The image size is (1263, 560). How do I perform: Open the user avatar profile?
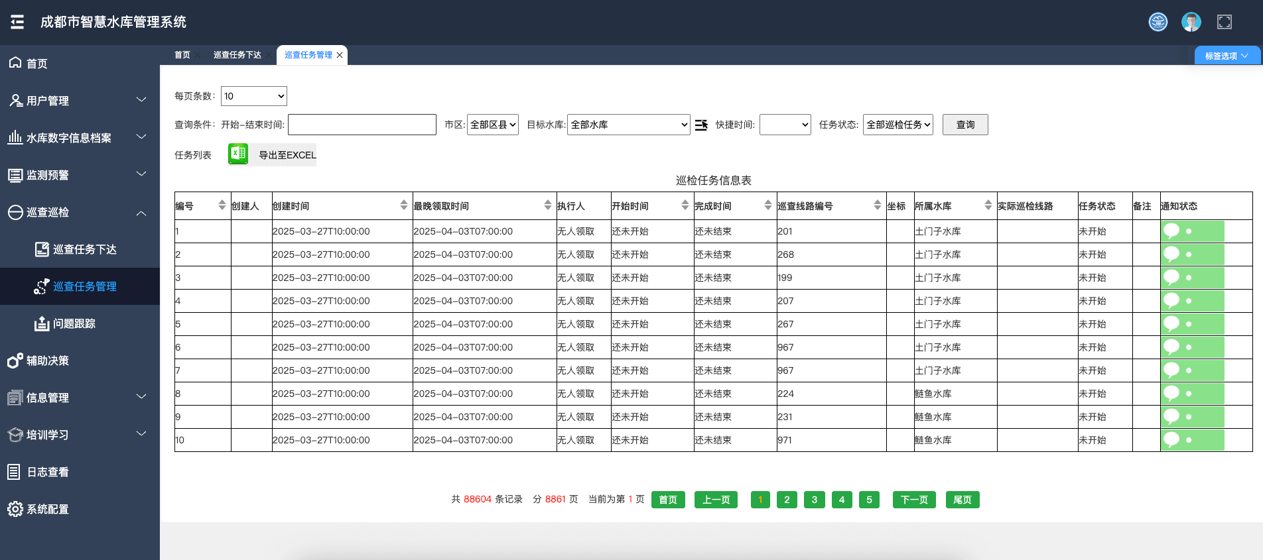(1191, 22)
